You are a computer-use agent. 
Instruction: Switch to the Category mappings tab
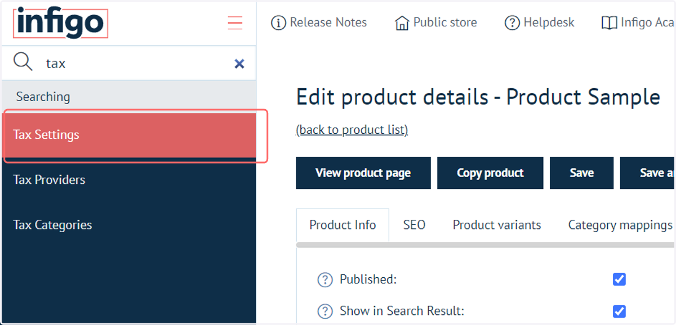click(620, 225)
